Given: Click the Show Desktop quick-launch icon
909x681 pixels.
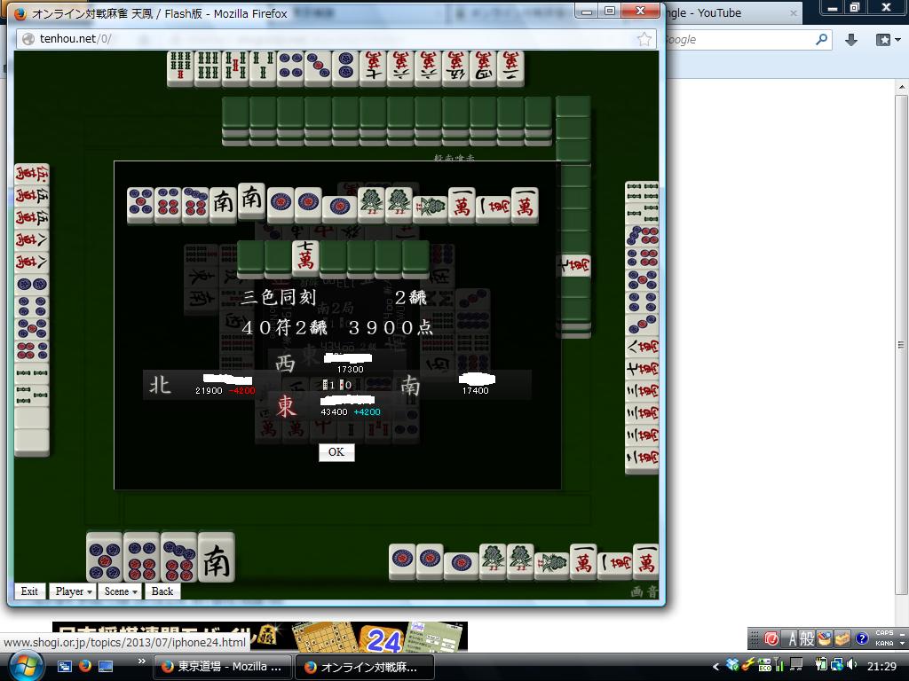Looking at the screenshot, I should click(x=106, y=666).
